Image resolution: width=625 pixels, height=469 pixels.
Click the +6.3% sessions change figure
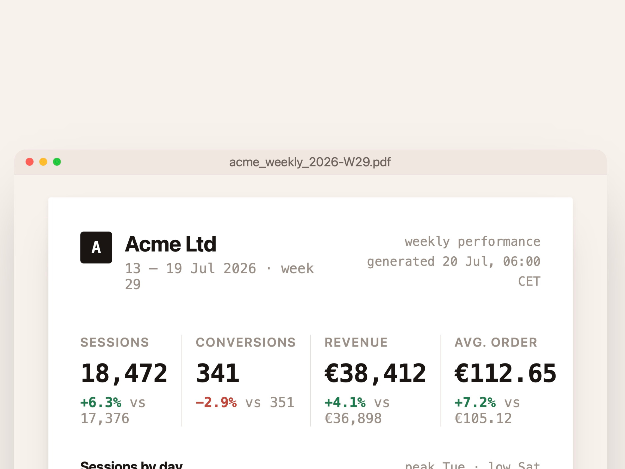tap(101, 402)
